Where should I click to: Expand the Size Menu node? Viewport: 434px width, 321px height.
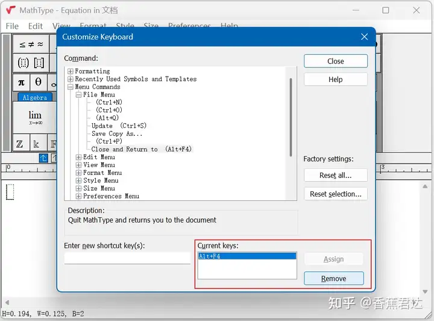(x=78, y=188)
